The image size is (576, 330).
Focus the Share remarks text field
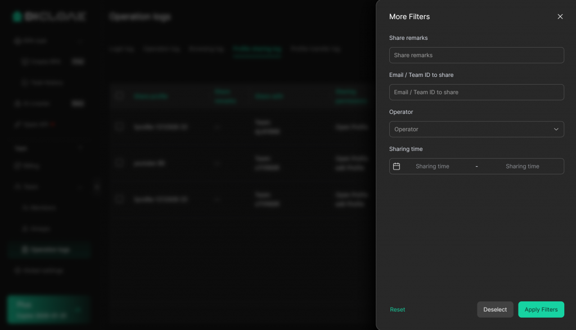click(x=476, y=55)
